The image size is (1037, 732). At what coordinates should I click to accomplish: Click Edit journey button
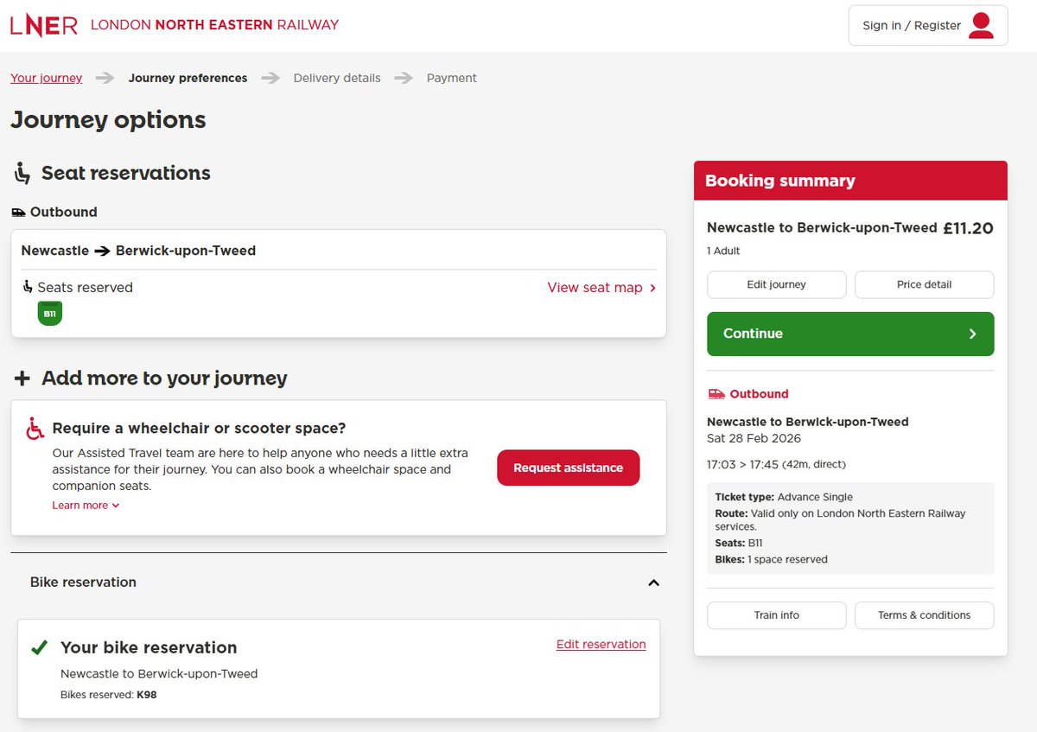777,284
